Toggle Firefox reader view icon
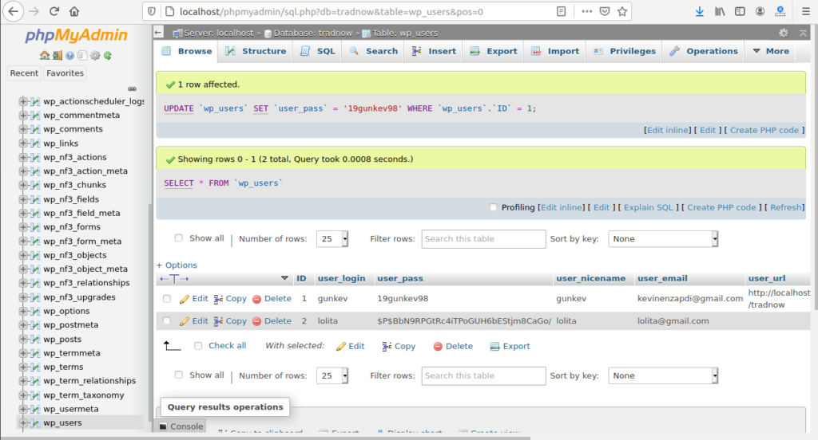Screen dimensions: 818x440 (562, 11)
